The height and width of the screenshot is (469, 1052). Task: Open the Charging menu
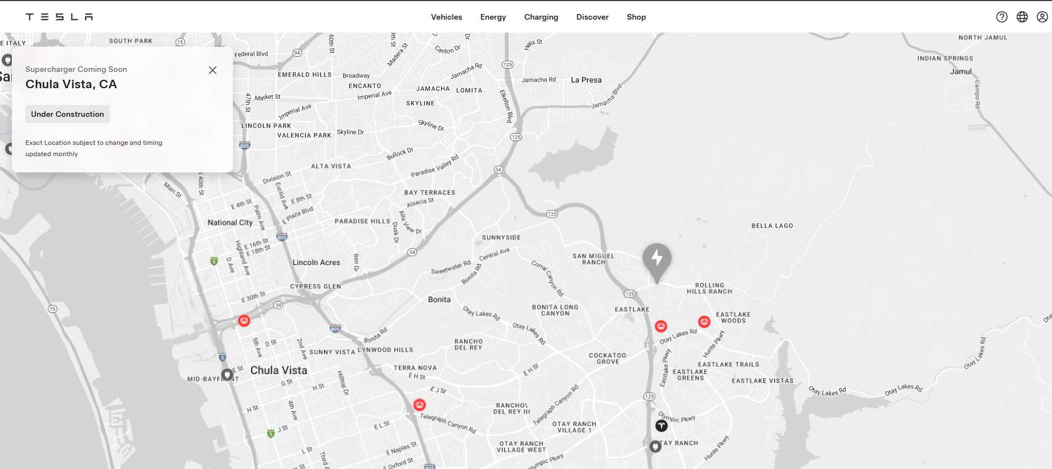click(541, 17)
